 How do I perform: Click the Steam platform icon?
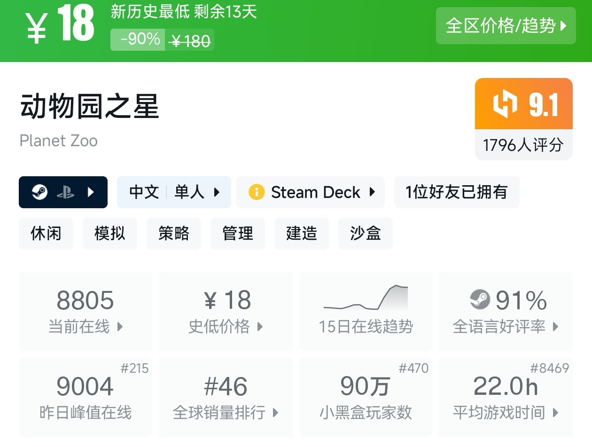pos(39,192)
